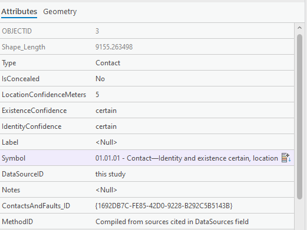
Task: Select the Attributes tab
Action: tap(19, 12)
